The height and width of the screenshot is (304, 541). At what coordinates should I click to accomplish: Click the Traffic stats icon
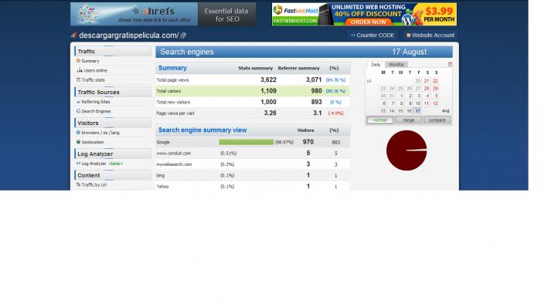click(x=78, y=79)
